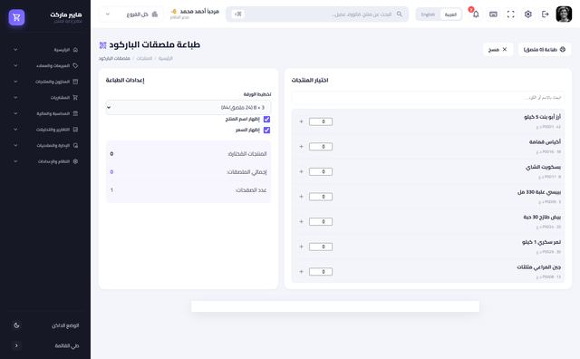This screenshot has width=580, height=359.
Task: Click quantity field for أرز أبو بنت 5 كيلو
Action: 321,121
